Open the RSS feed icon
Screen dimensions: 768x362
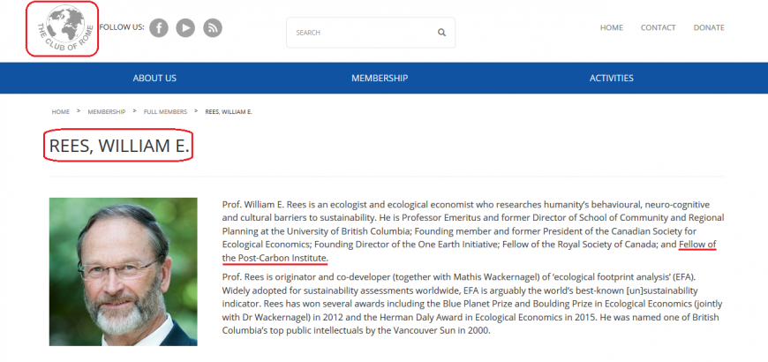[213, 28]
